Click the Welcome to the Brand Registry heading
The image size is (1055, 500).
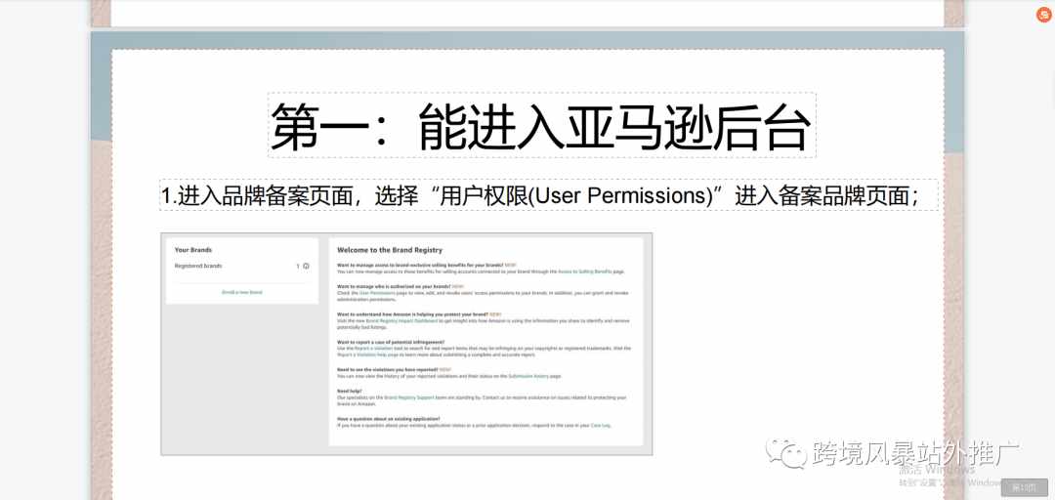point(390,250)
